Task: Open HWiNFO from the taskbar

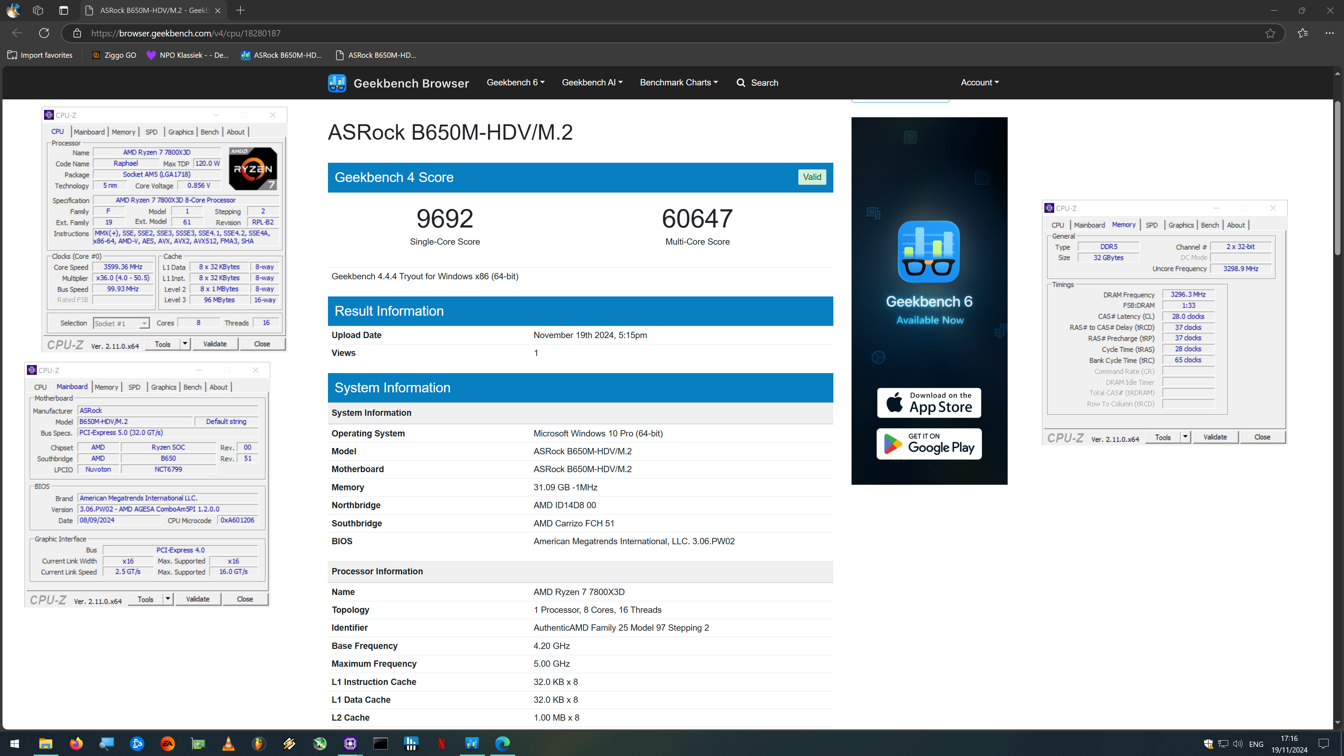Action: (x=411, y=744)
